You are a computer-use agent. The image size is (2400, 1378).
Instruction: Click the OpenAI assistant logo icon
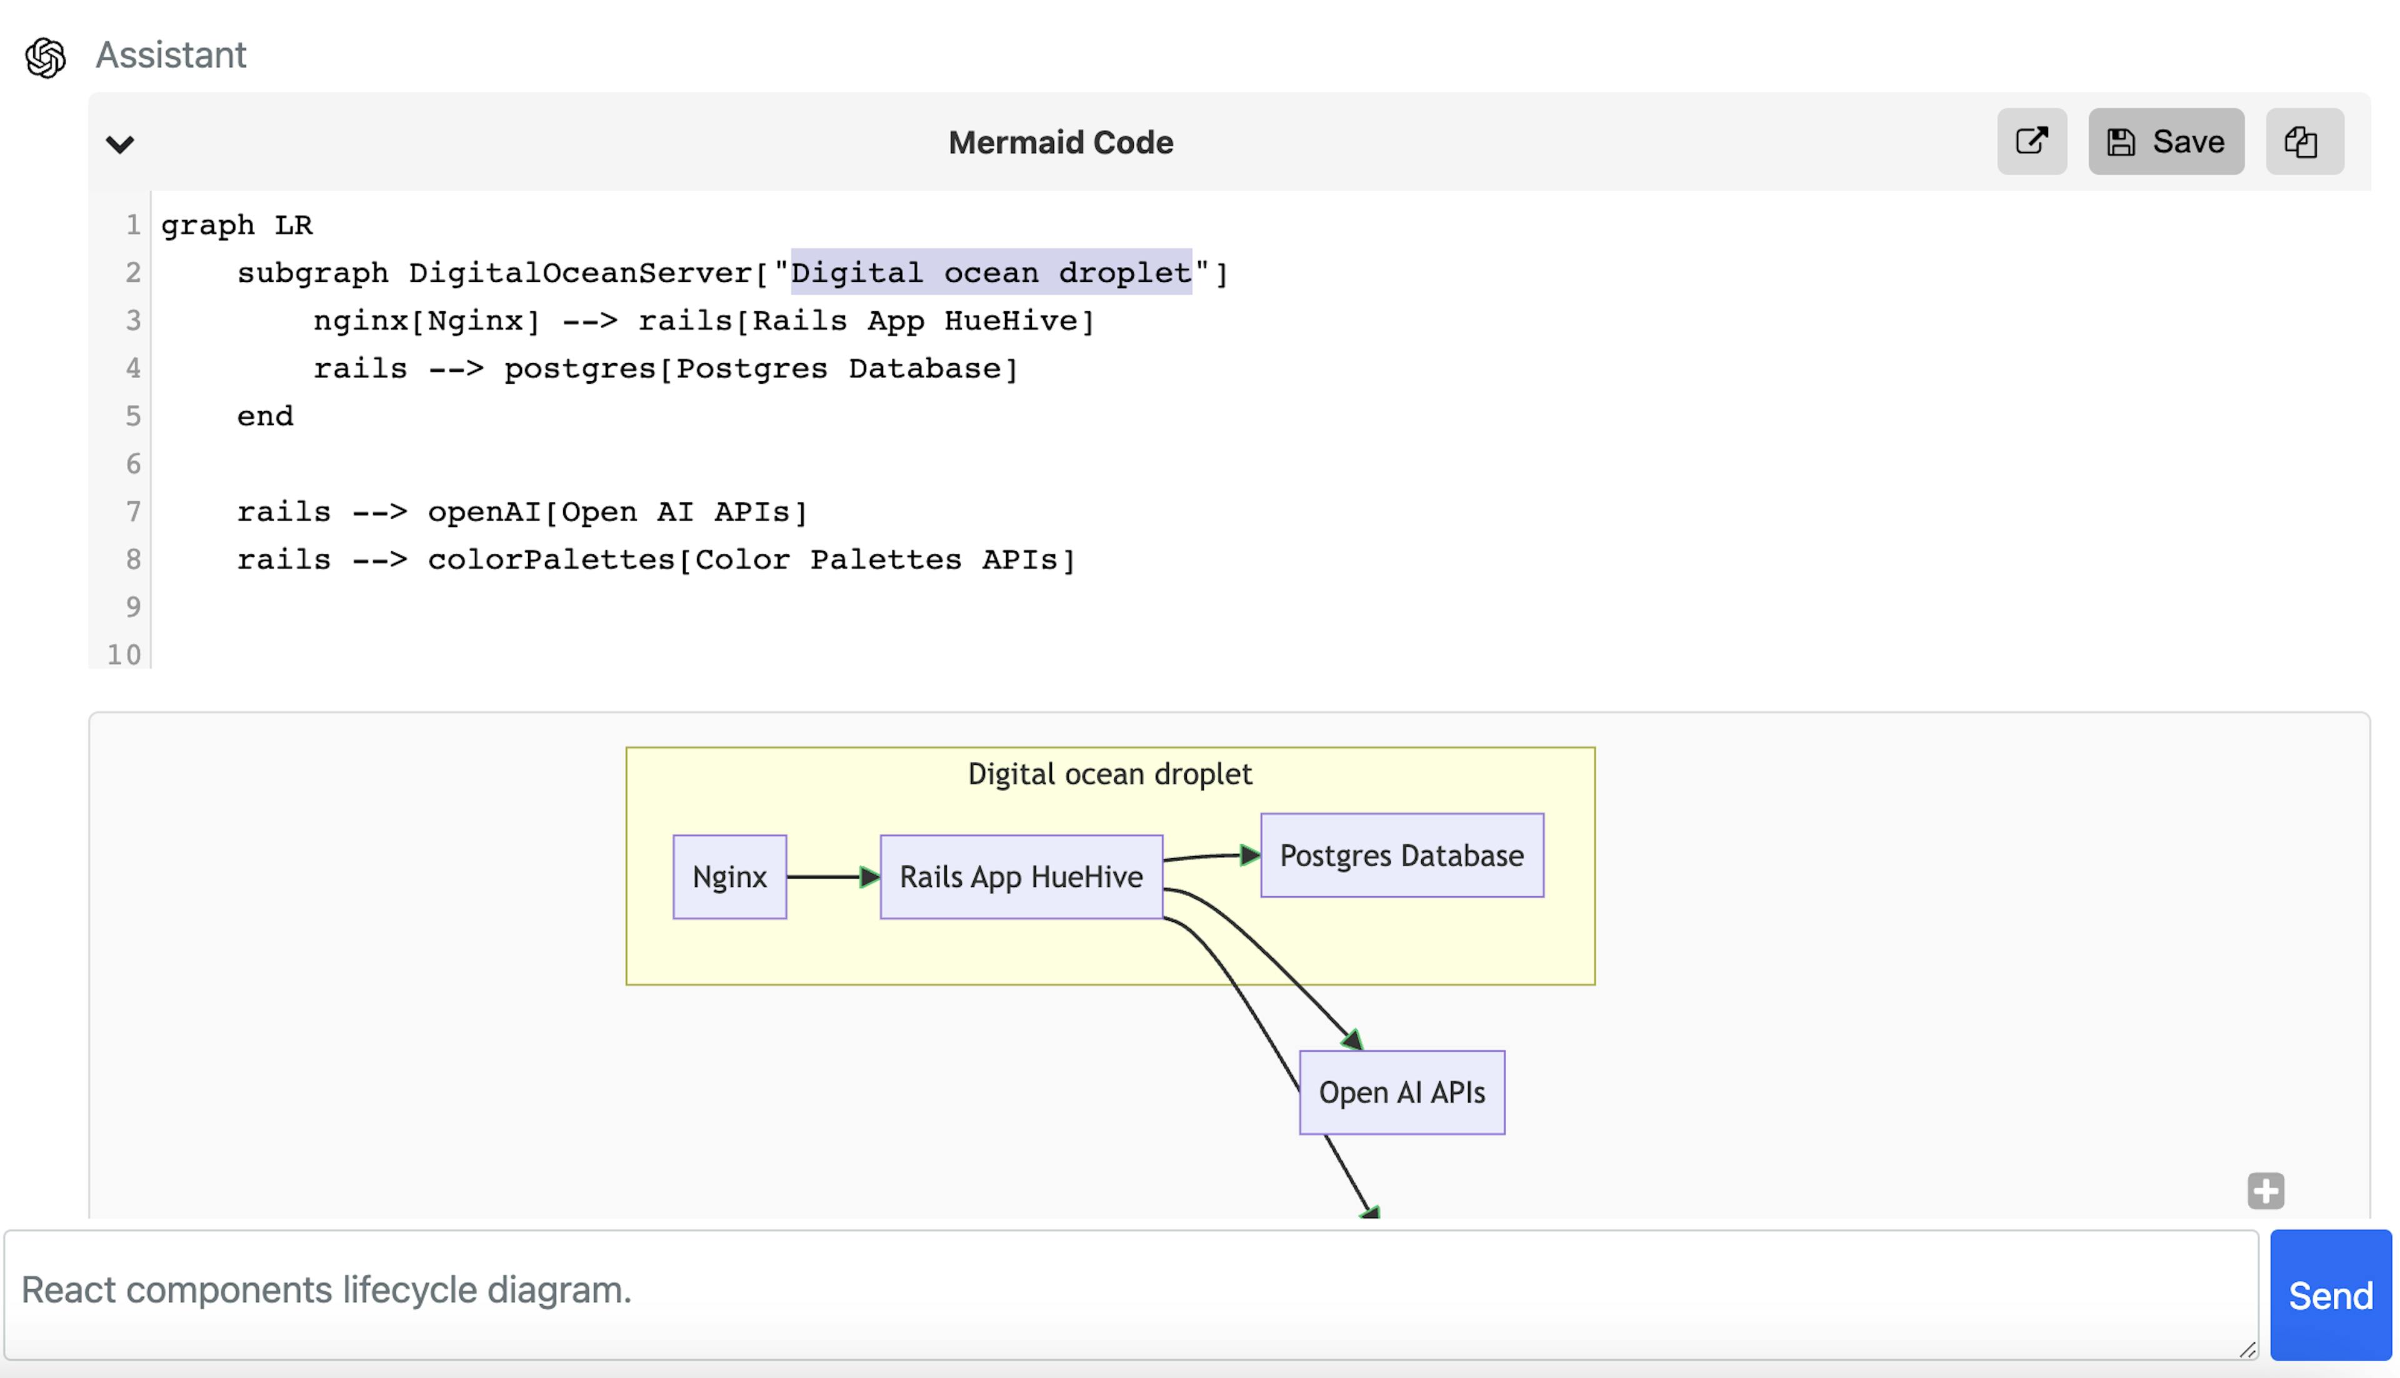pyautogui.click(x=46, y=57)
